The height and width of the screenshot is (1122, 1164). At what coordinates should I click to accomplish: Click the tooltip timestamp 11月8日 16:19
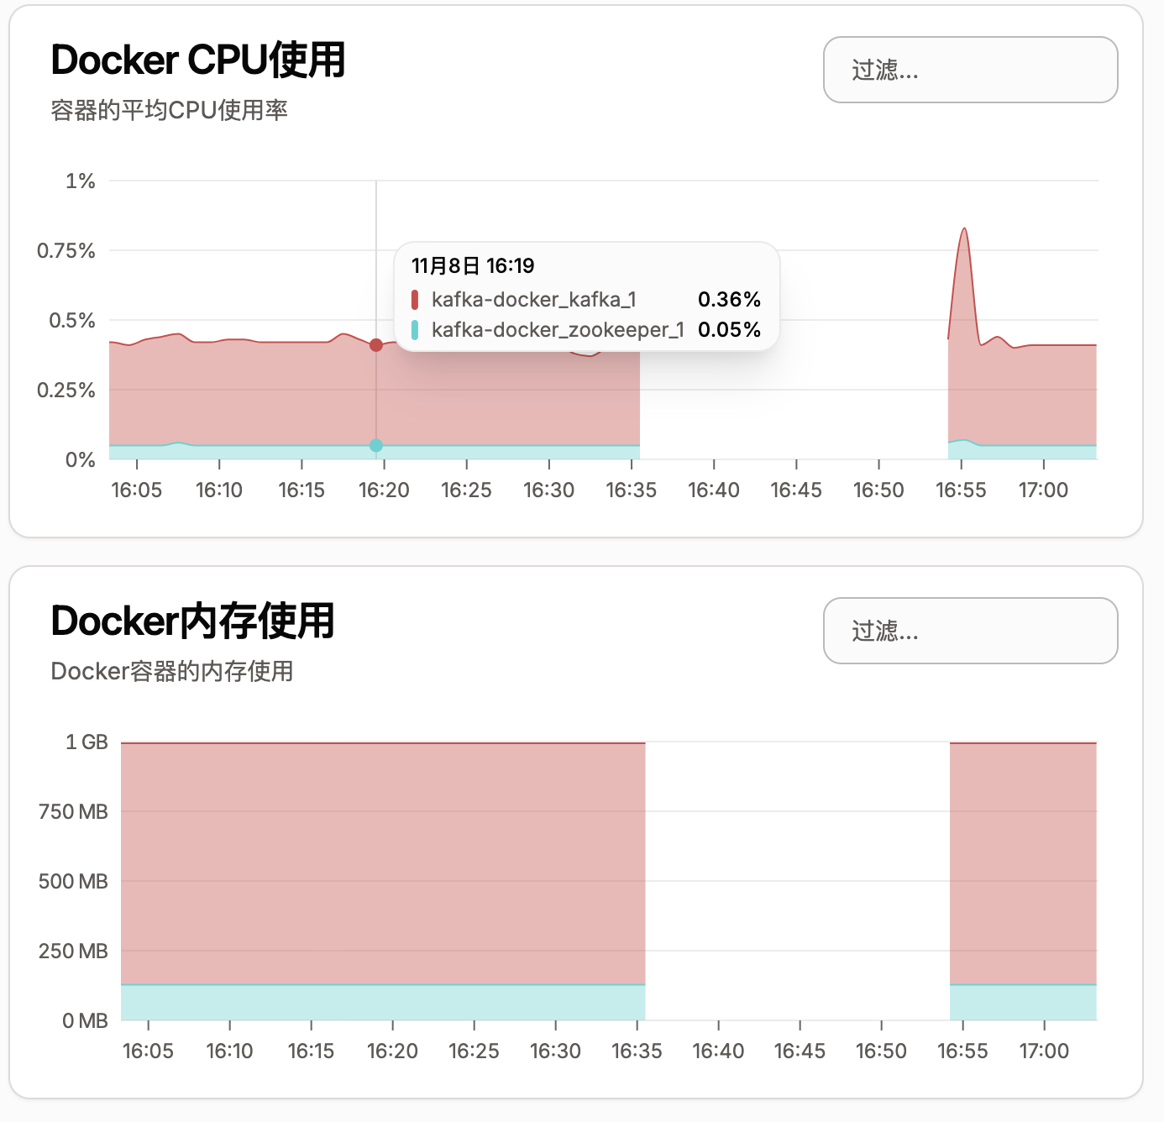pyautogui.click(x=473, y=266)
